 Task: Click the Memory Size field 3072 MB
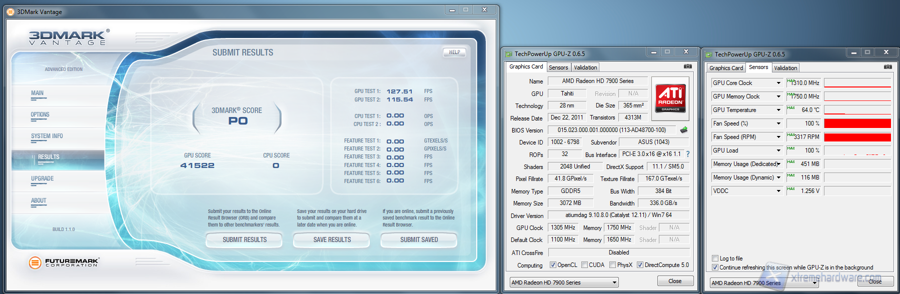(x=570, y=203)
